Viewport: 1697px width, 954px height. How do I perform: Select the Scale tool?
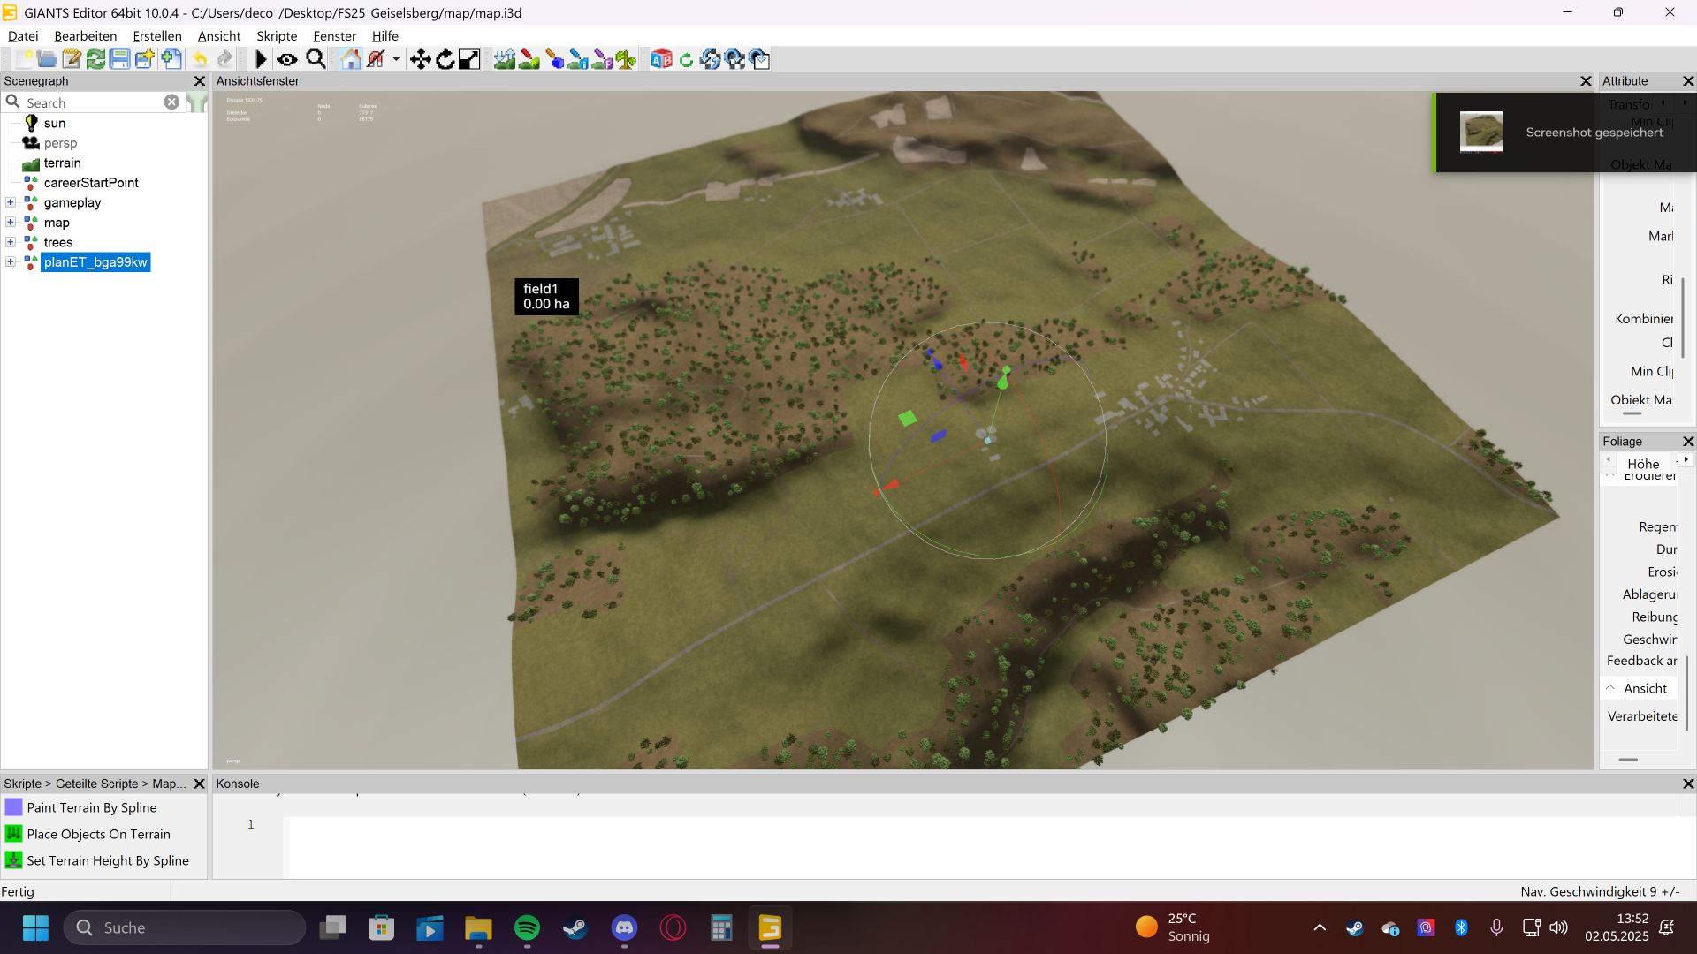pyautogui.click(x=469, y=59)
